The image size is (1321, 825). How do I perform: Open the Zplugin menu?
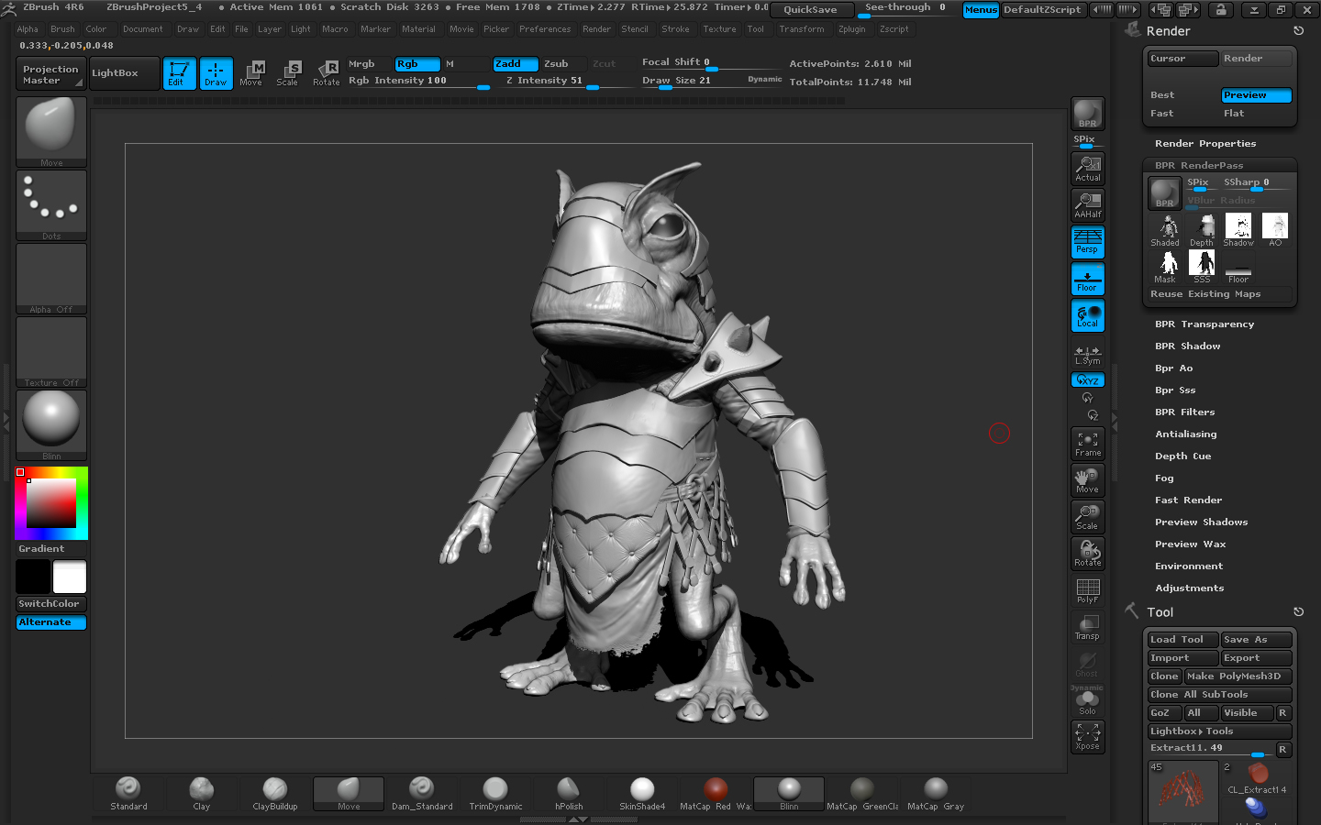point(851,29)
